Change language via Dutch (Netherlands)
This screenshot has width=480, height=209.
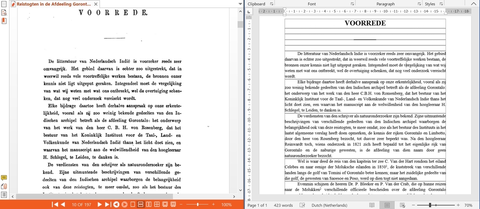(x=329, y=205)
